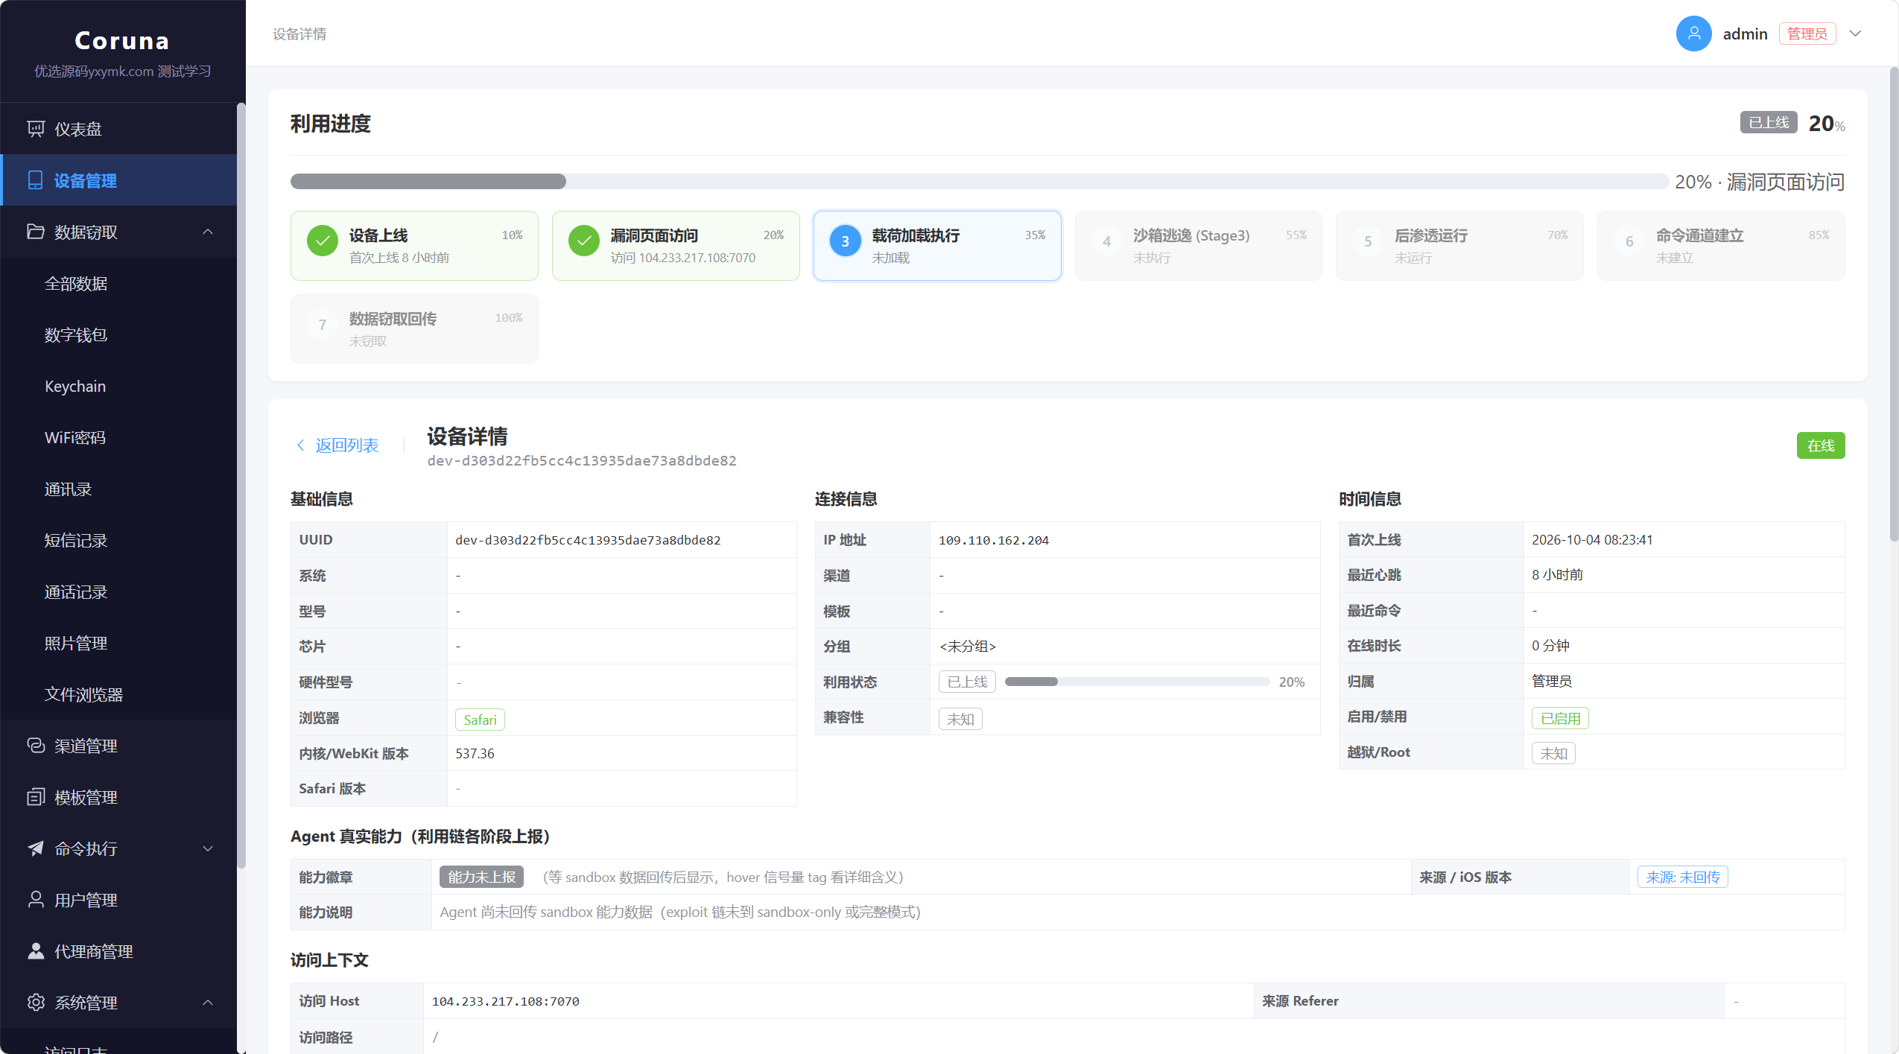Expand the 命令执行 submenu chevron

pyautogui.click(x=208, y=848)
